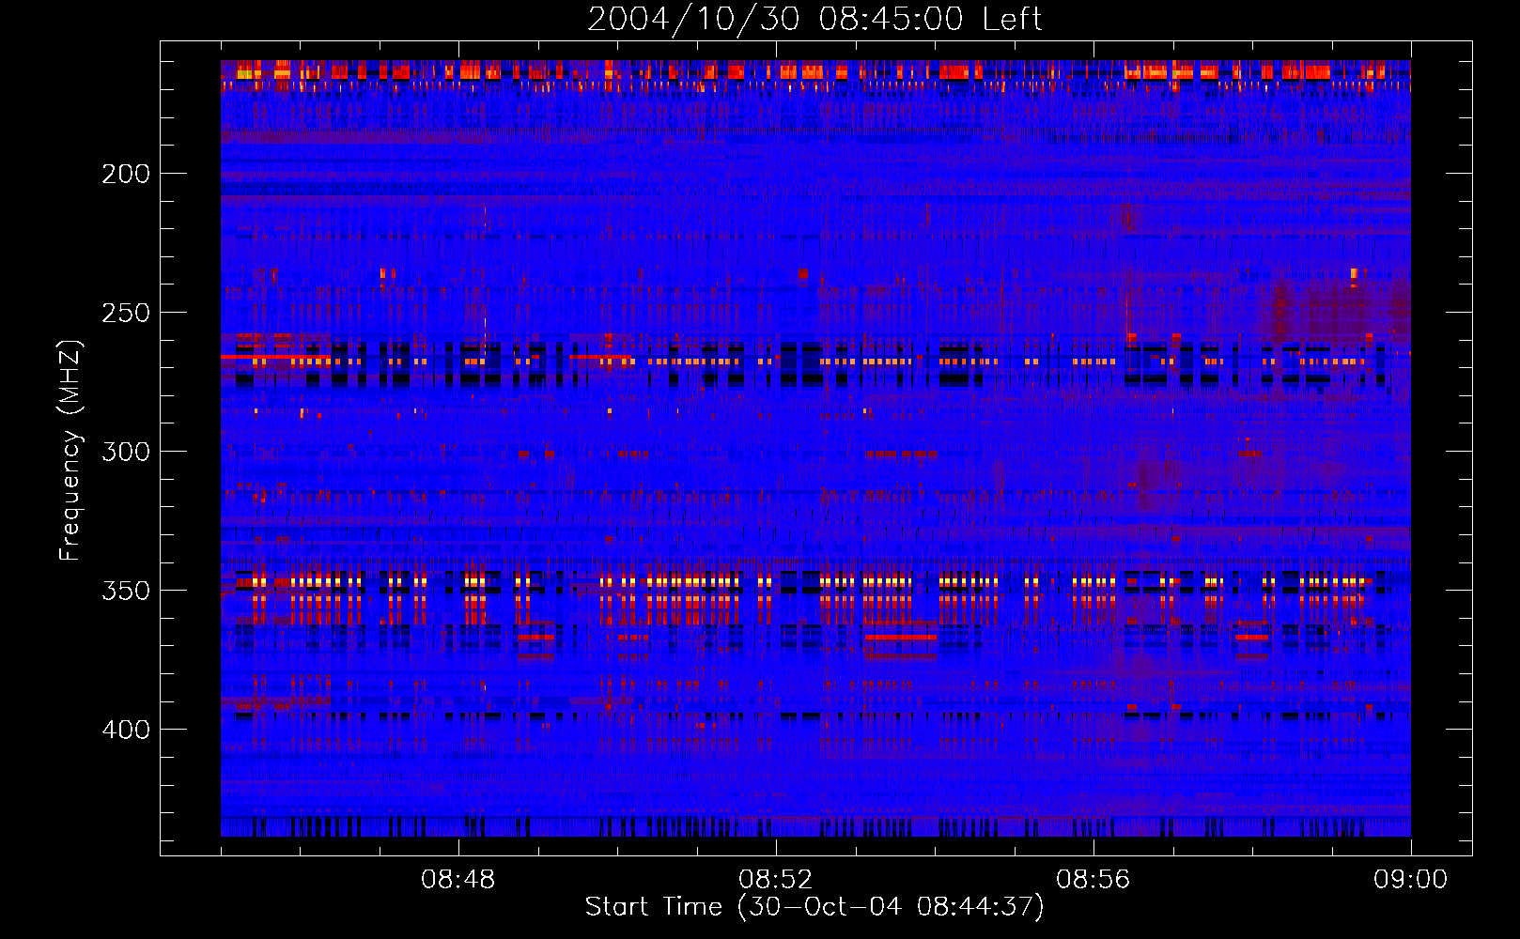Click the 08:52 time tick label

click(776, 880)
